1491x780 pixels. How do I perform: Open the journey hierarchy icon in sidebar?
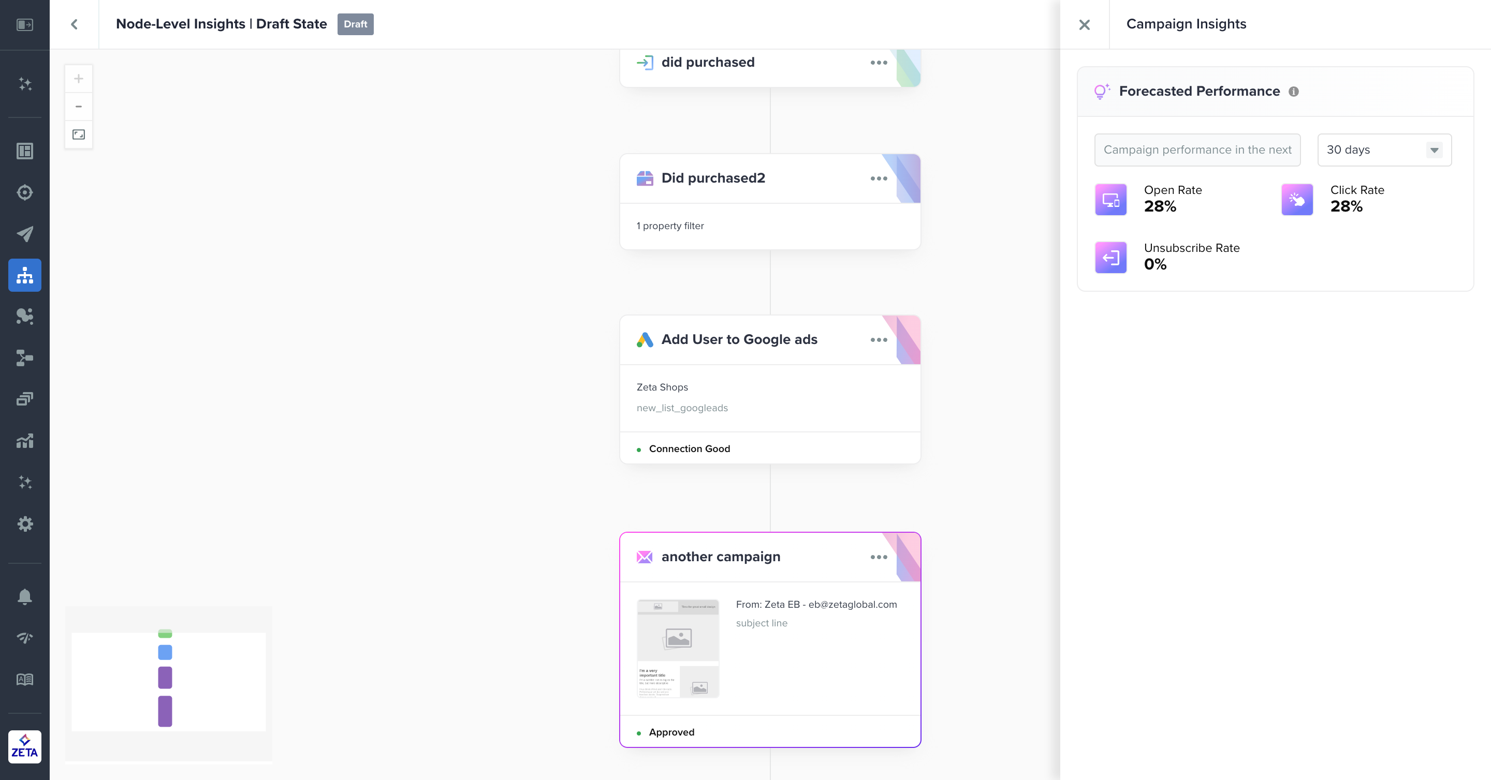25,275
